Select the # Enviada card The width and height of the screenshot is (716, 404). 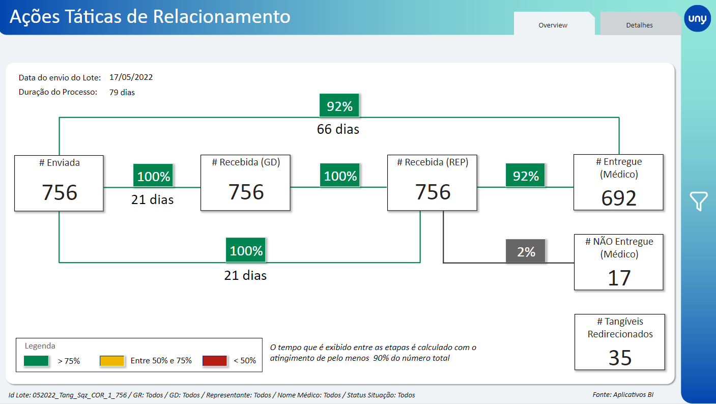(59, 183)
